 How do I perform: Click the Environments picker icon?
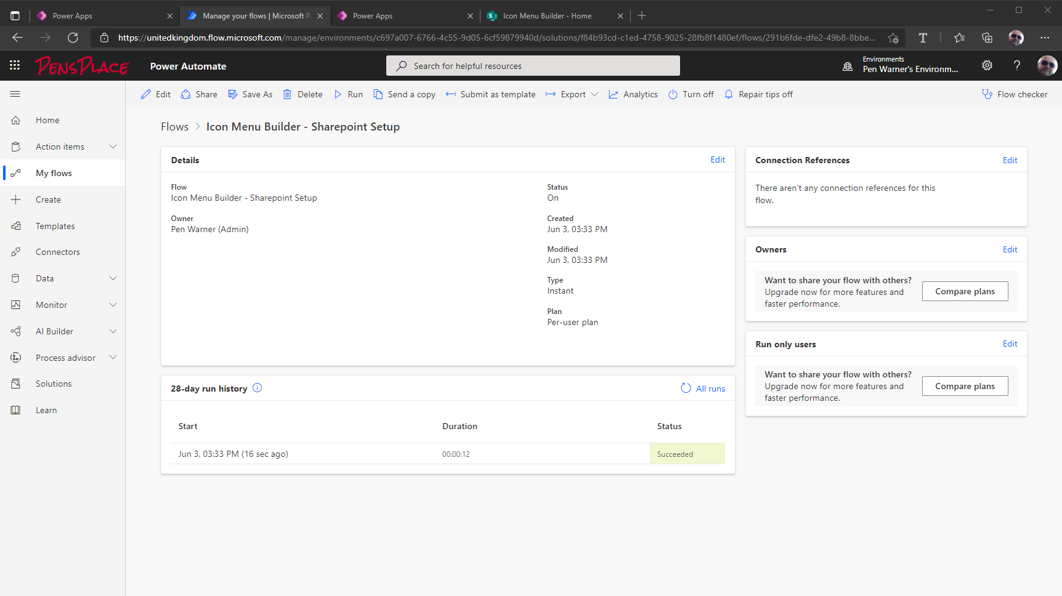tap(848, 66)
